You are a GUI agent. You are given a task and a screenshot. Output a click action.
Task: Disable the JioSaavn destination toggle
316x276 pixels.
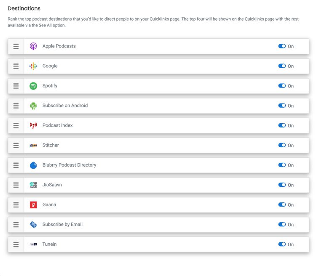(282, 185)
